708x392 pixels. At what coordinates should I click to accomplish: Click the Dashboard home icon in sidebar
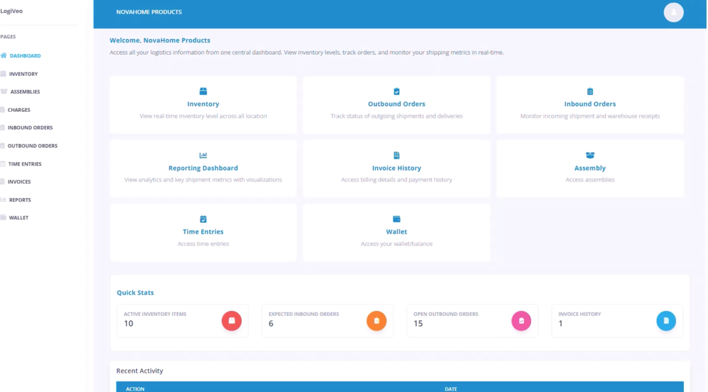(3, 55)
